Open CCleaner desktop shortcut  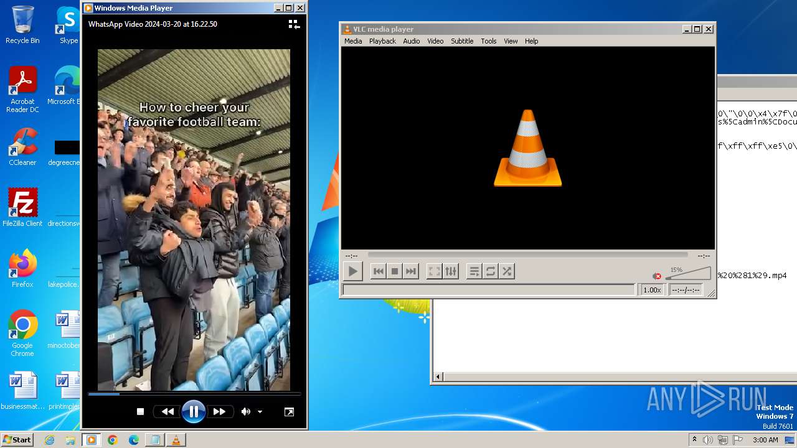coord(22,147)
